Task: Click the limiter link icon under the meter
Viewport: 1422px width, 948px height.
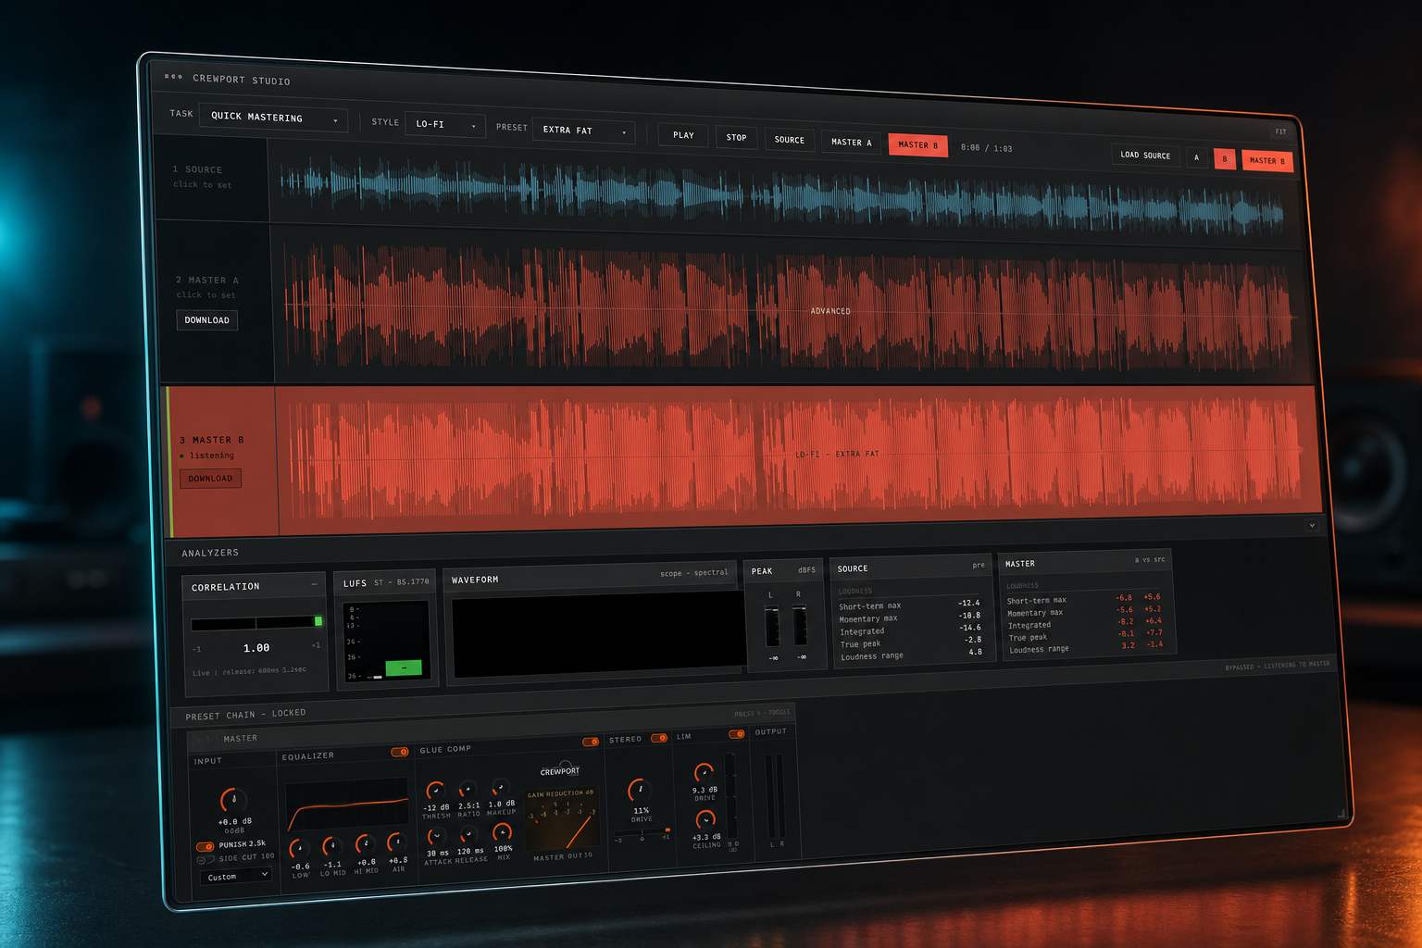Action: tap(733, 849)
